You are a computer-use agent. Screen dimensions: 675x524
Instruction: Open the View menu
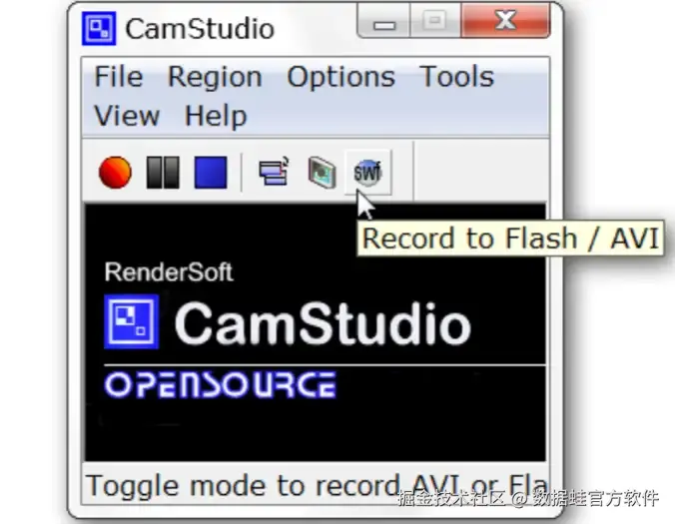pos(127,116)
